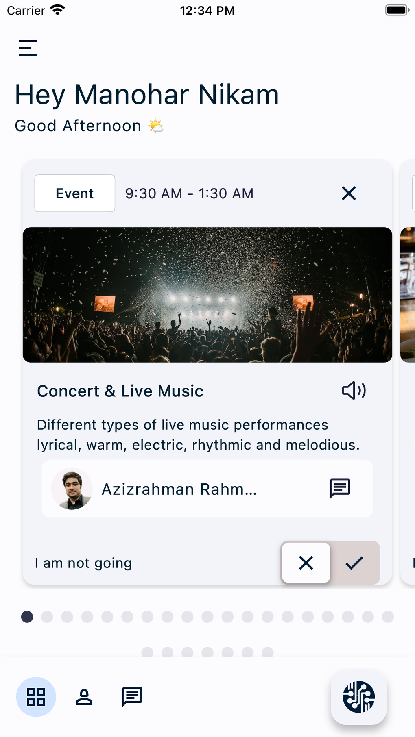Open the hamburger menu

(x=28, y=48)
